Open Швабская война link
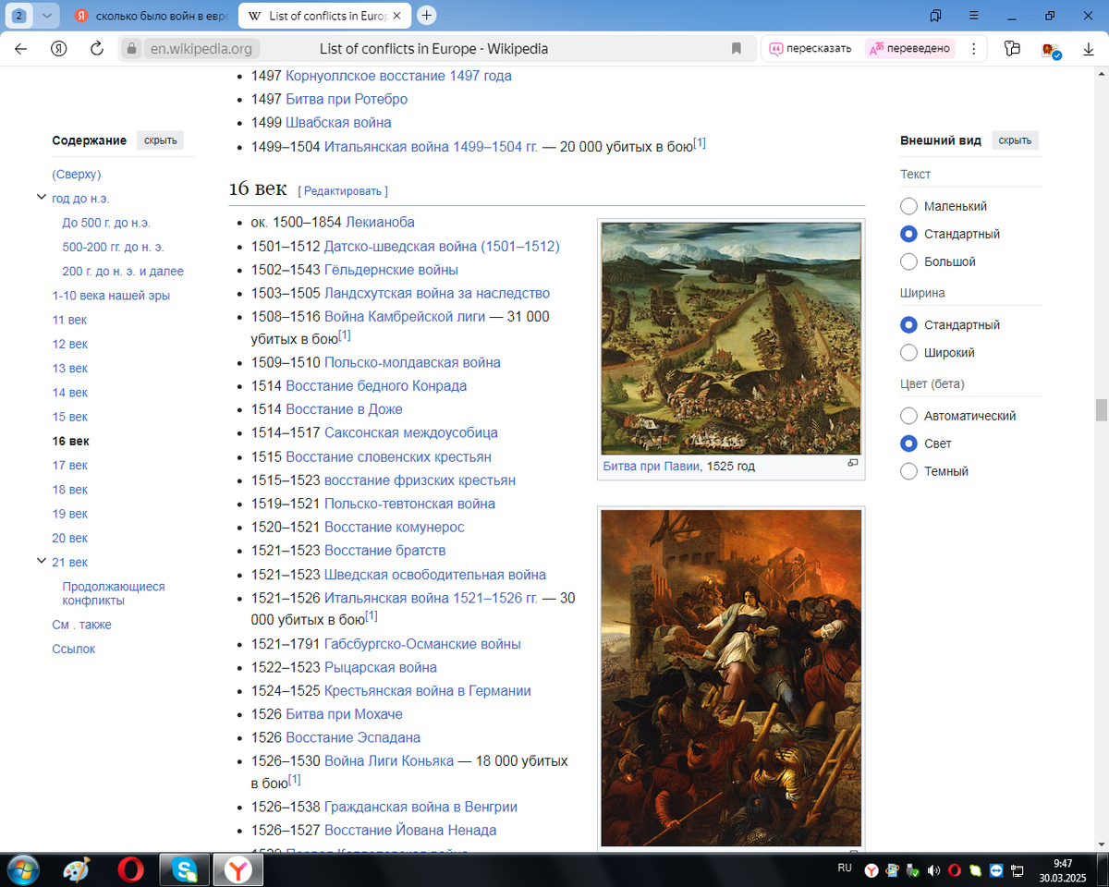Viewport: 1109px width, 887px height. point(338,123)
